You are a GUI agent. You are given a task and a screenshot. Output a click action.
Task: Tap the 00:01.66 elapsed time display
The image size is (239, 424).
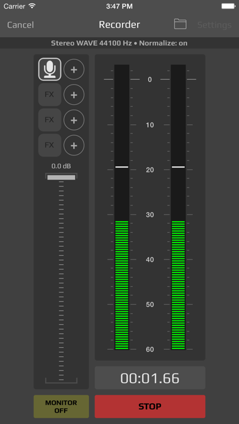150,378
